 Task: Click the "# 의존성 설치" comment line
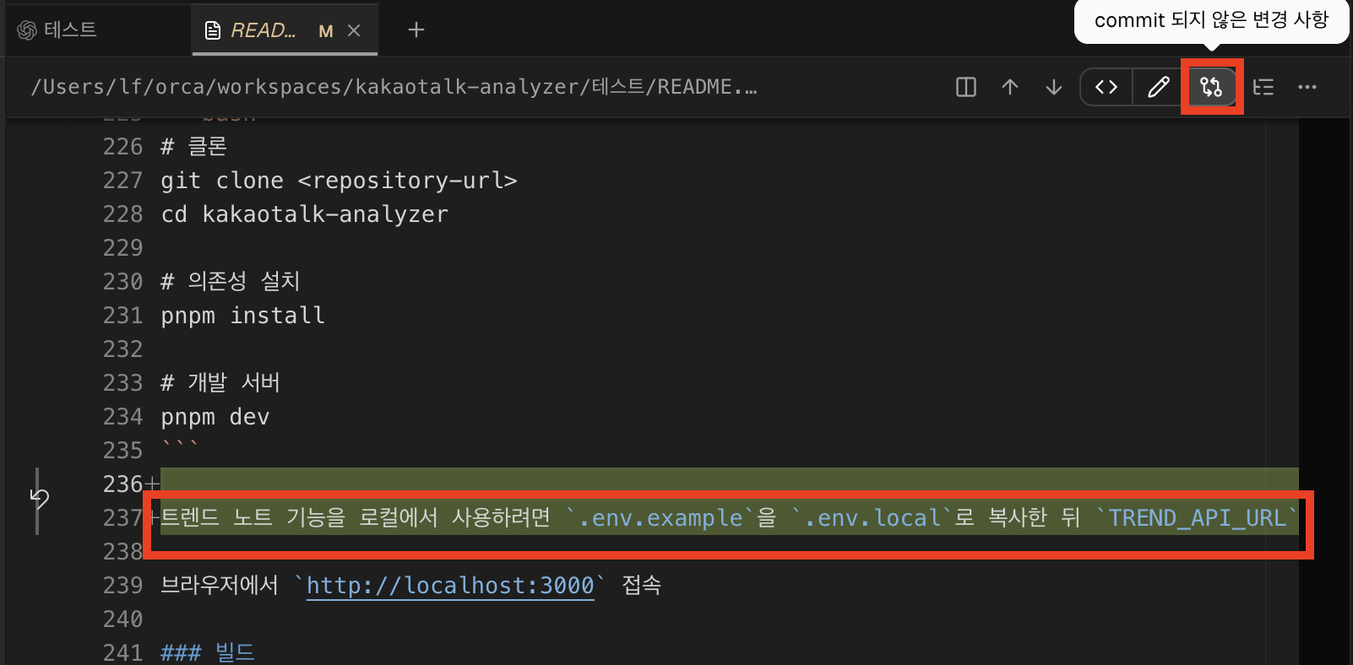click(231, 282)
